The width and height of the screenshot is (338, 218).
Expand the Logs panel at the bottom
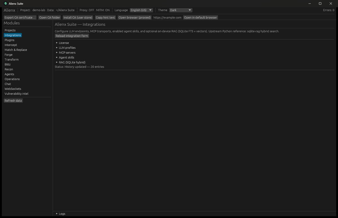coord(61,214)
